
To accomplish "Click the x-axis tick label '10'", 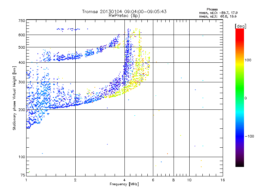I will [189, 180].
